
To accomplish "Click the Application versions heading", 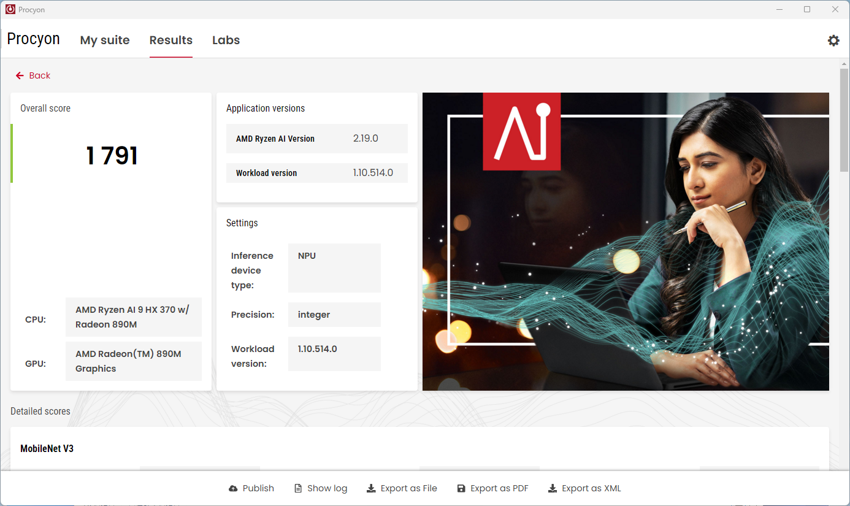I will [x=266, y=109].
